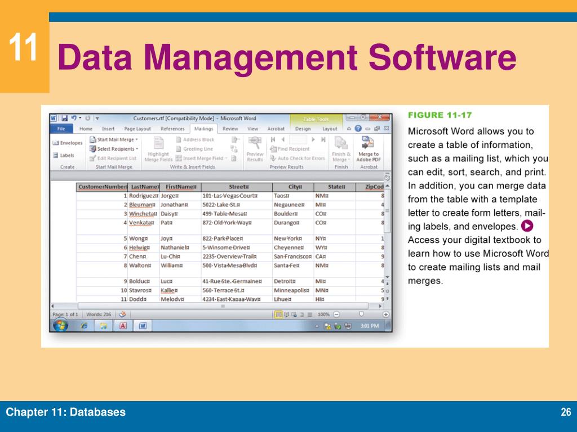Click the Repeat icon in Quick Access Toolbar

(87, 118)
